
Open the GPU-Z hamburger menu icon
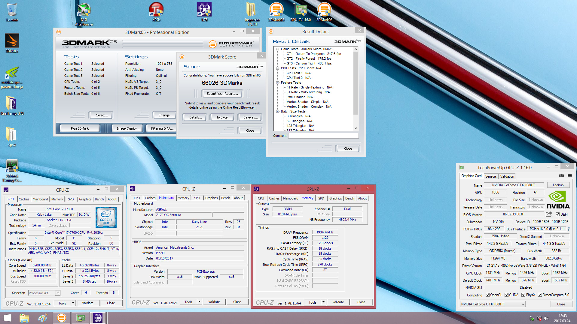[569, 176]
